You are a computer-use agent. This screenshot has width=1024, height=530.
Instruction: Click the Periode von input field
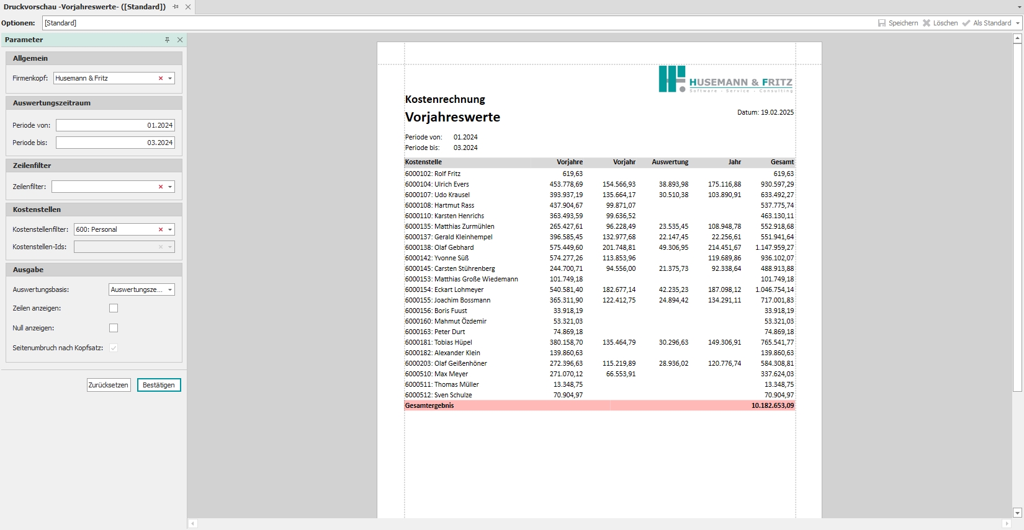(115, 125)
